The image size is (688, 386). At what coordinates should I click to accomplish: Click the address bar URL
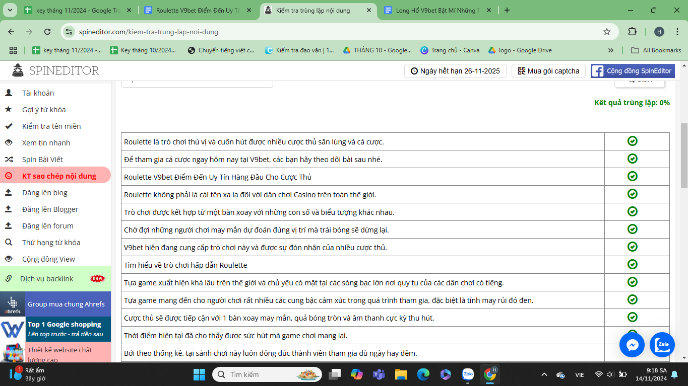(x=149, y=32)
